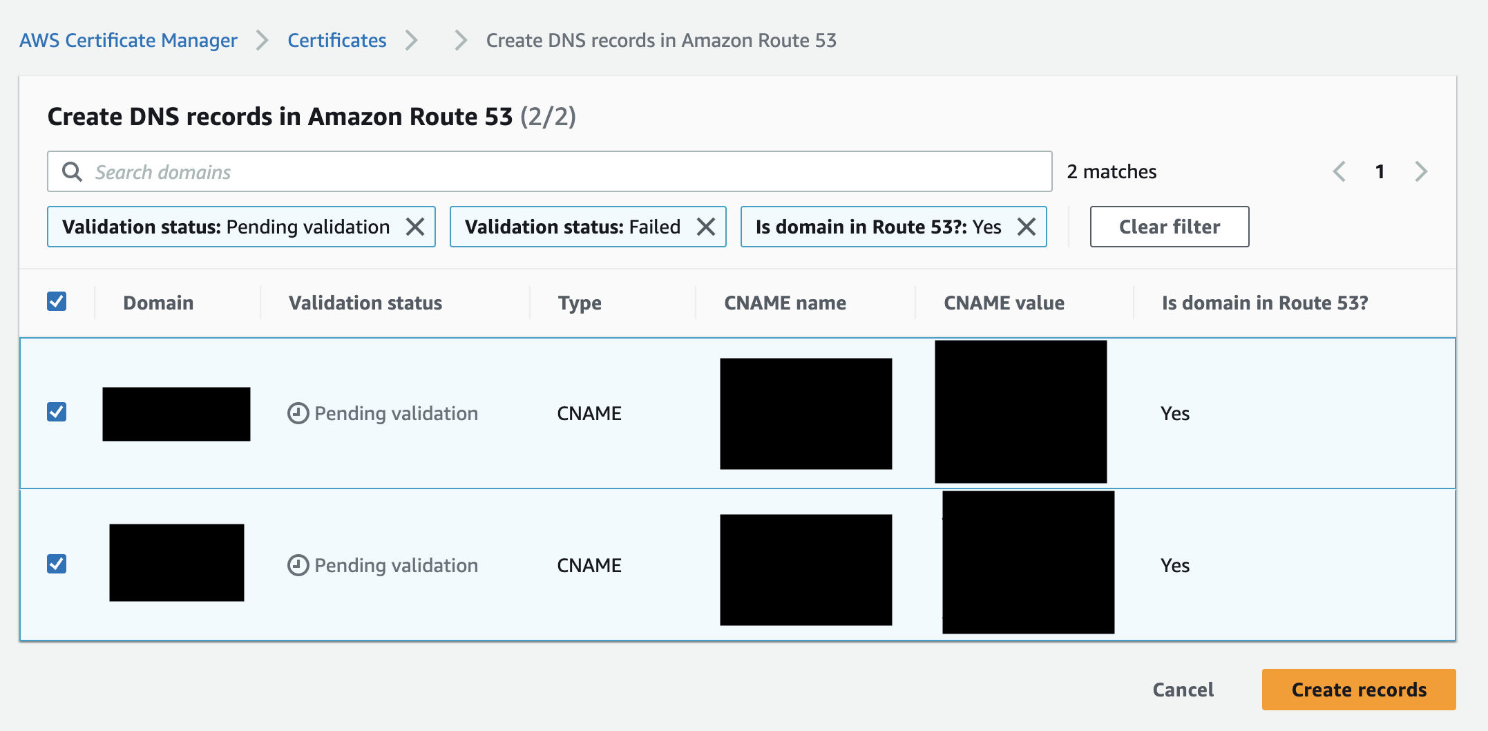Click the Validation status: Pending validation chip label
Screen dimensions: 1488x731
[226, 227]
